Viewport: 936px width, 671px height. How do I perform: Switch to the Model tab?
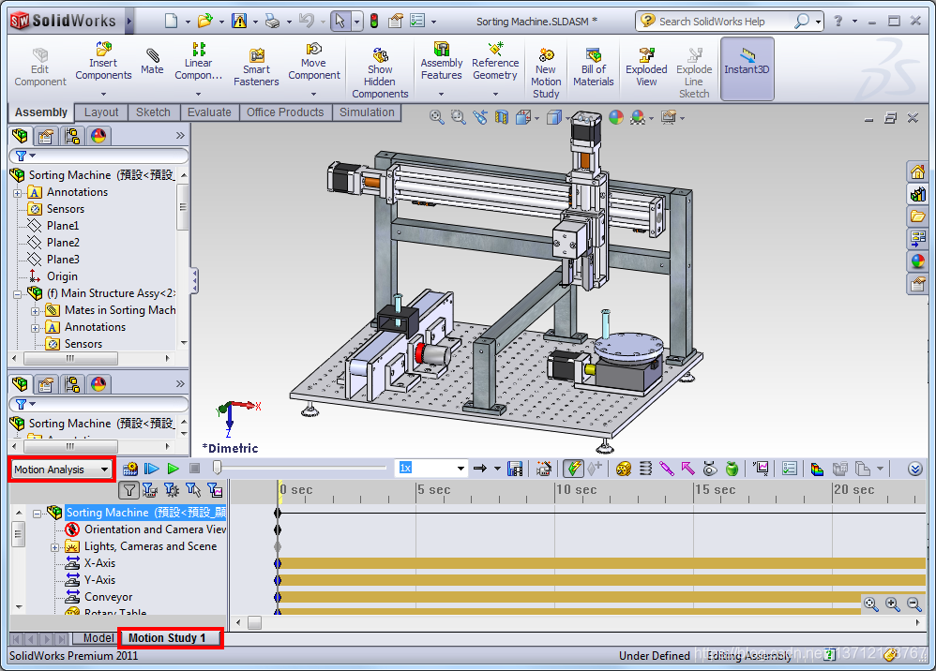click(98, 638)
